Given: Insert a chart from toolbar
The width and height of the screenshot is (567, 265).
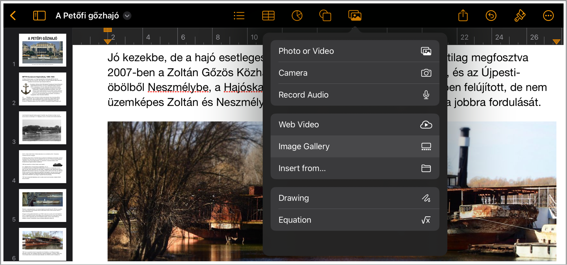Looking at the screenshot, I should tap(297, 16).
